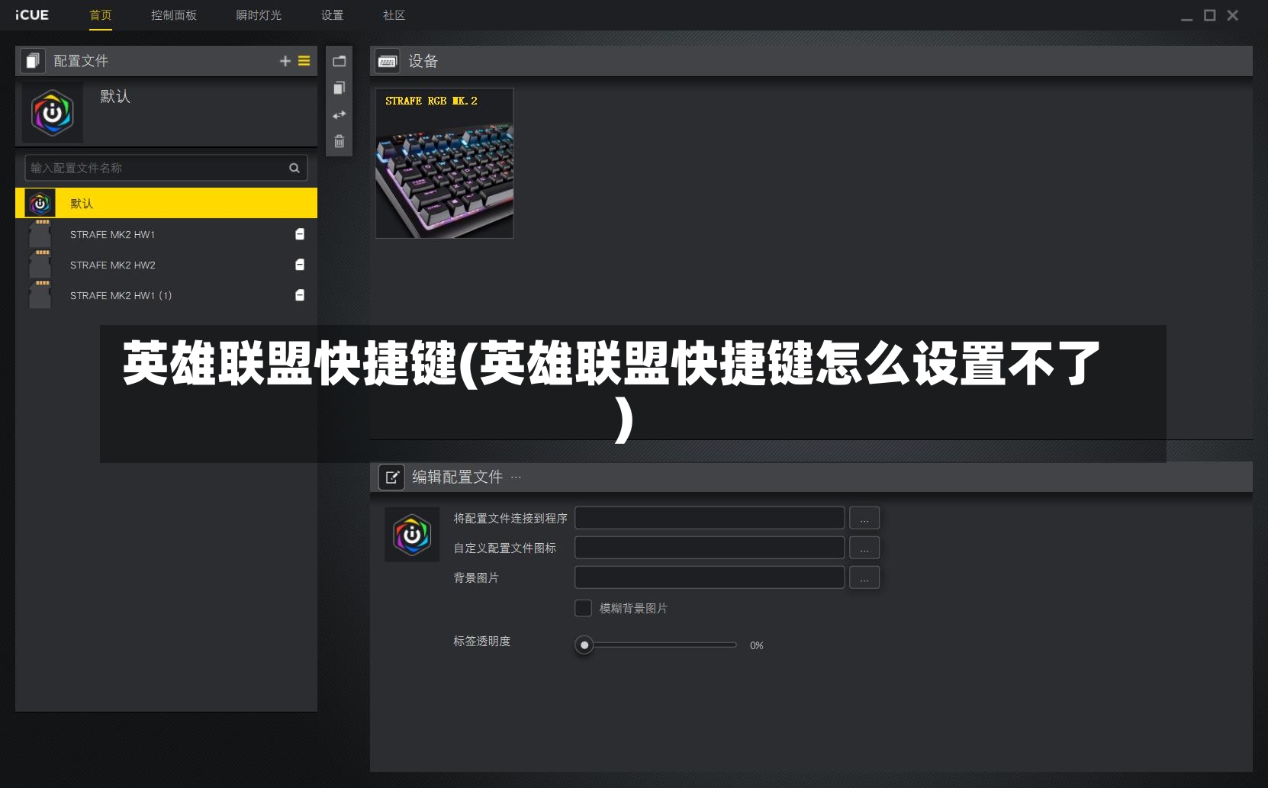Click memory chip icon of STRAFE MK2 HW2
This screenshot has height=788, width=1268.
point(40,264)
